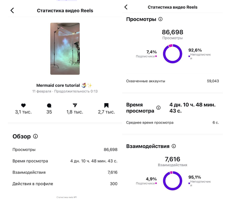Tap the back arrow on left panel

click(x=12, y=11)
